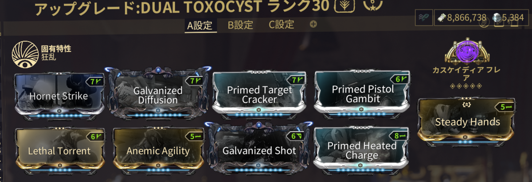Click the incarnon frenzy trait emblem
Screen dimensions: 532x182
pos(24,54)
